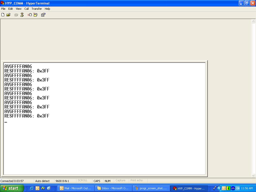
Task: Click the Windows Start button
Action: (x=12, y=188)
